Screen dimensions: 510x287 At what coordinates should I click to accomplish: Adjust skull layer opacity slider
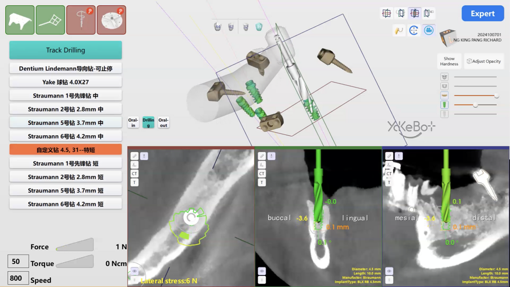pyautogui.click(x=475, y=77)
